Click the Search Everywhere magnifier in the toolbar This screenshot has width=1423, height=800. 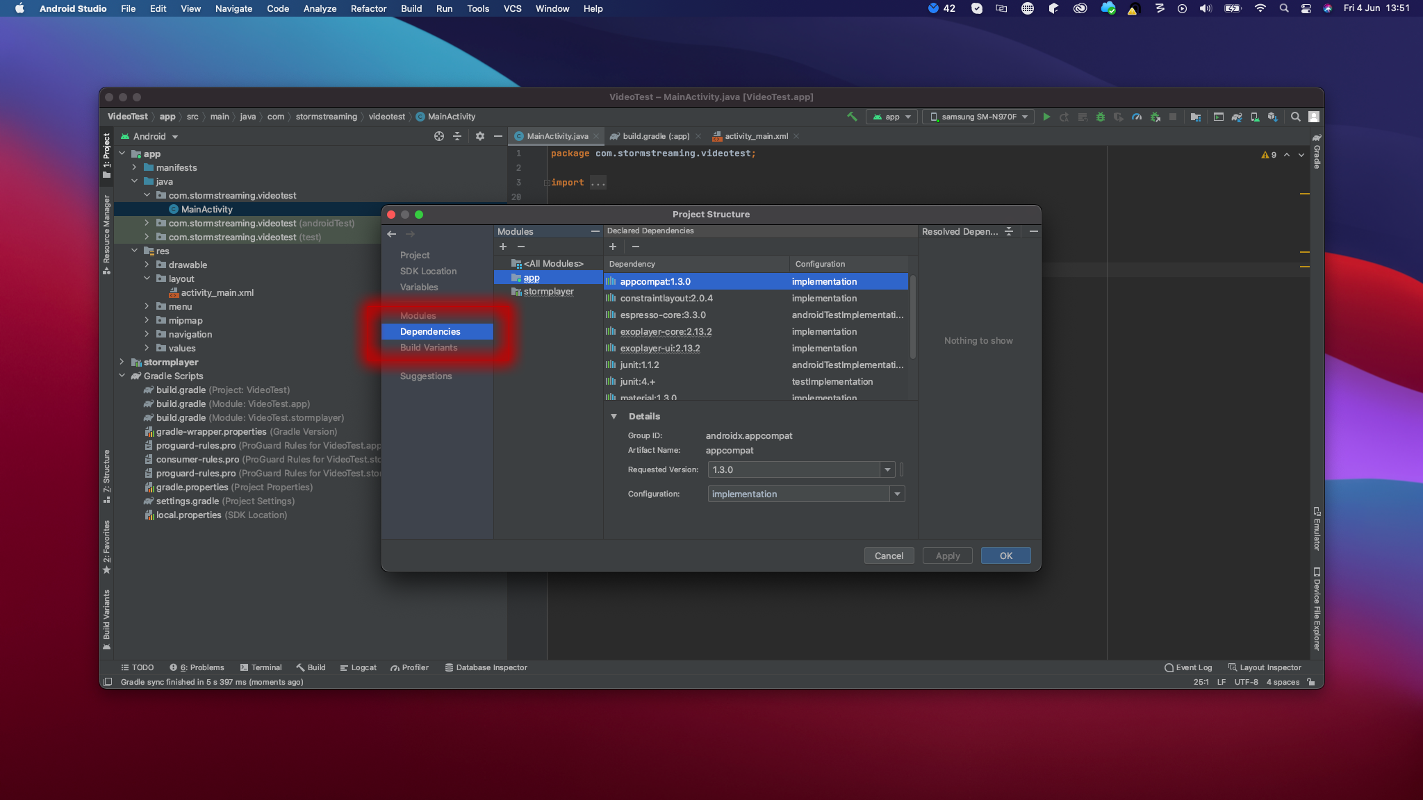click(x=1296, y=117)
